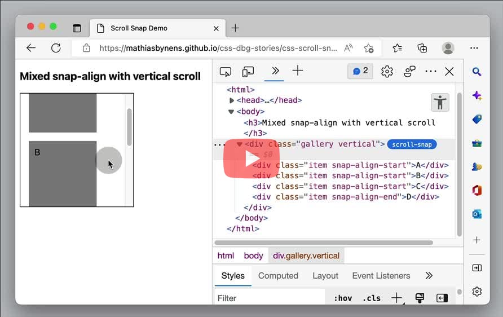Switch to the Styles tab

[x=233, y=276]
